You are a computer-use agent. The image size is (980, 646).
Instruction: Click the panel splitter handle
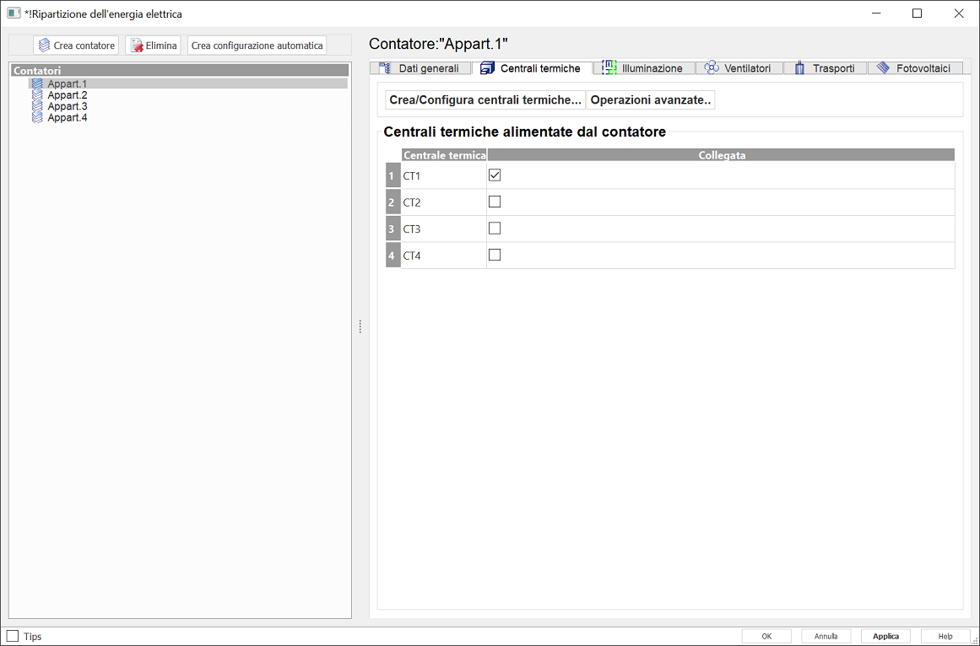[x=360, y=326]
